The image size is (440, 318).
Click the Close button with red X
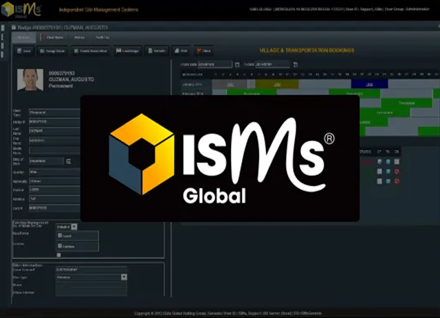click(x=203, y=51)
